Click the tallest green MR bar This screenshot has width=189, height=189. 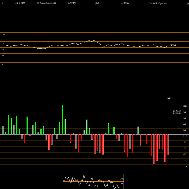click(62, 120)
